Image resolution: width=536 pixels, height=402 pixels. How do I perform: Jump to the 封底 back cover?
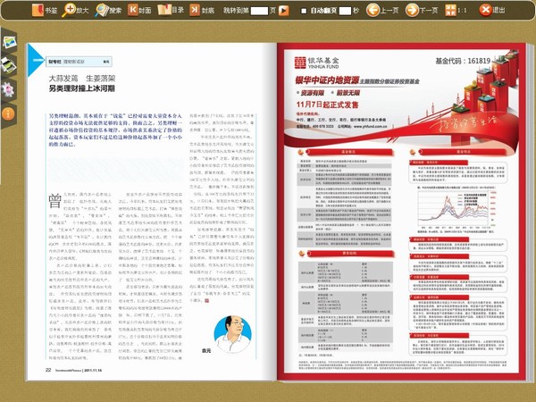click(202, 10)
